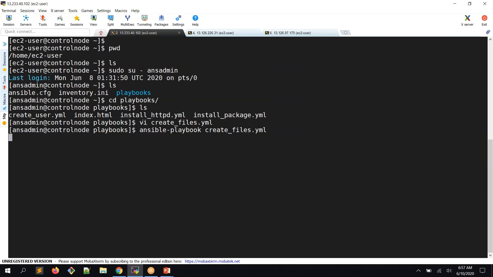Open the Sftp vertical sidebar tab
This screenshot has height=277, width=493.
(x=4, y=119)
